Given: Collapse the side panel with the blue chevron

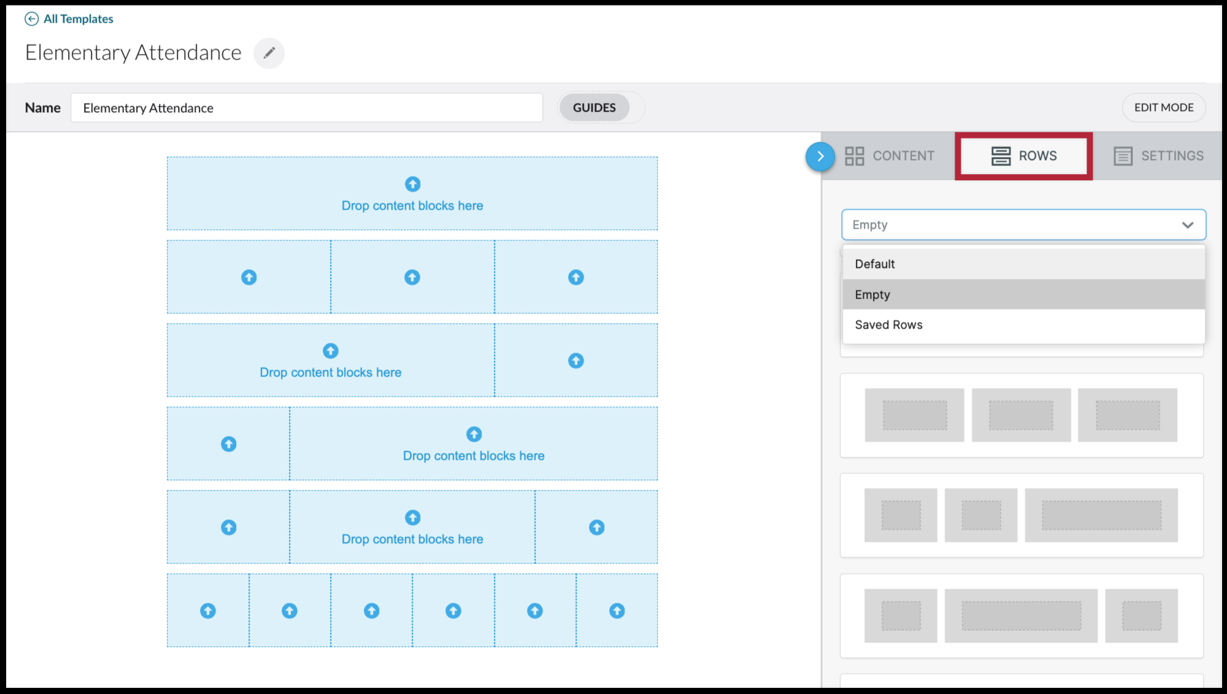Looking at the screenshot, I should click(820, 156).
